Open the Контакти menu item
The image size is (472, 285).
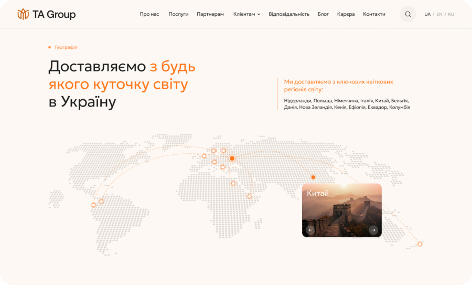pyautogui.click(x=374, y=14)
